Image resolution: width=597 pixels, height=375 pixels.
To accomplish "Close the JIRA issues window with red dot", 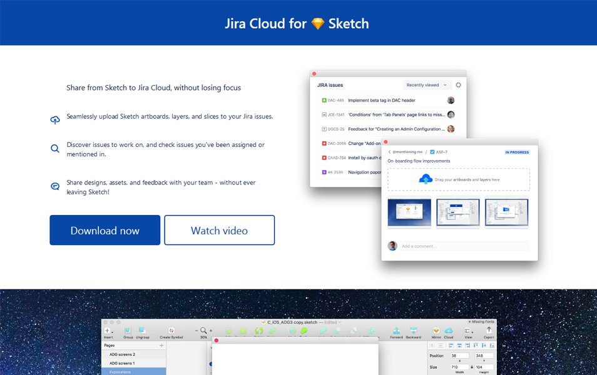I will pyautogui.click(x=314, y=74).
